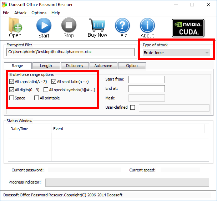This screenshot has width=217, height=201.
Task: Click the Event column header
Action: [128, 129]
